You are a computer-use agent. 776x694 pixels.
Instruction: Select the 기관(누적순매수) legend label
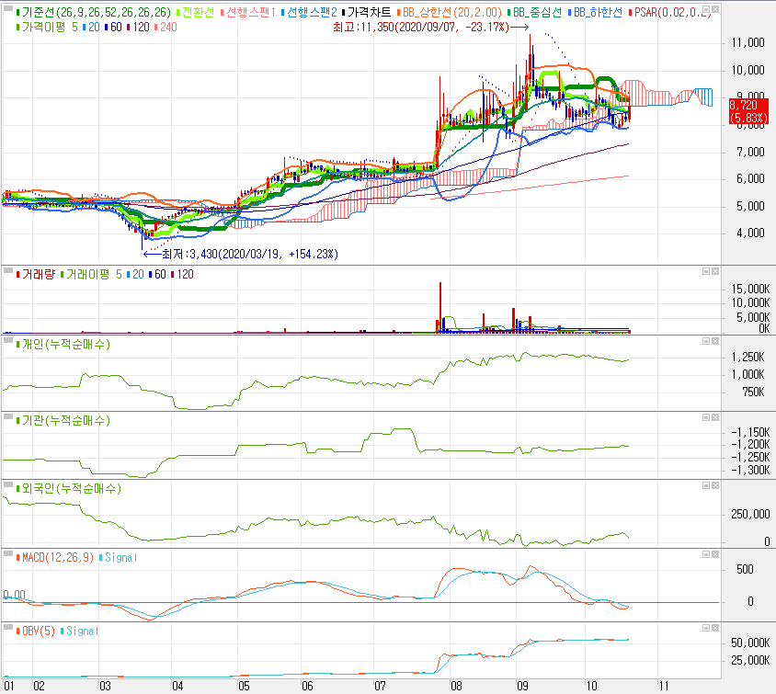point(63,420)
